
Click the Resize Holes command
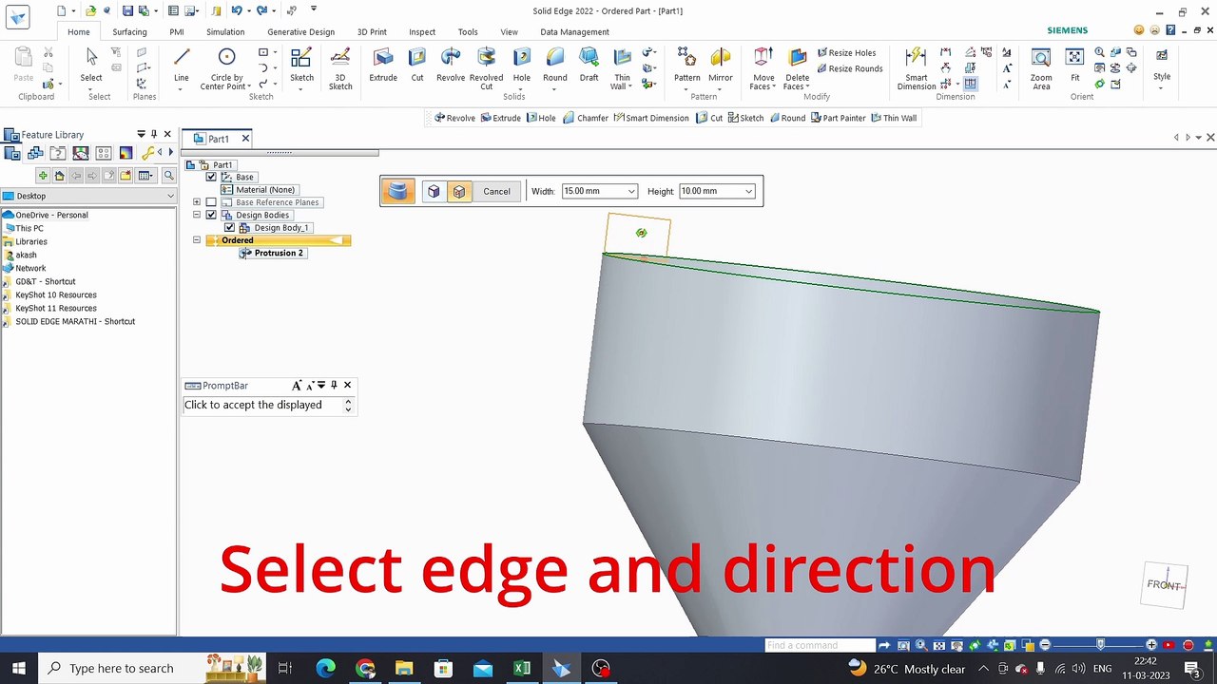(x=845, y=53)
